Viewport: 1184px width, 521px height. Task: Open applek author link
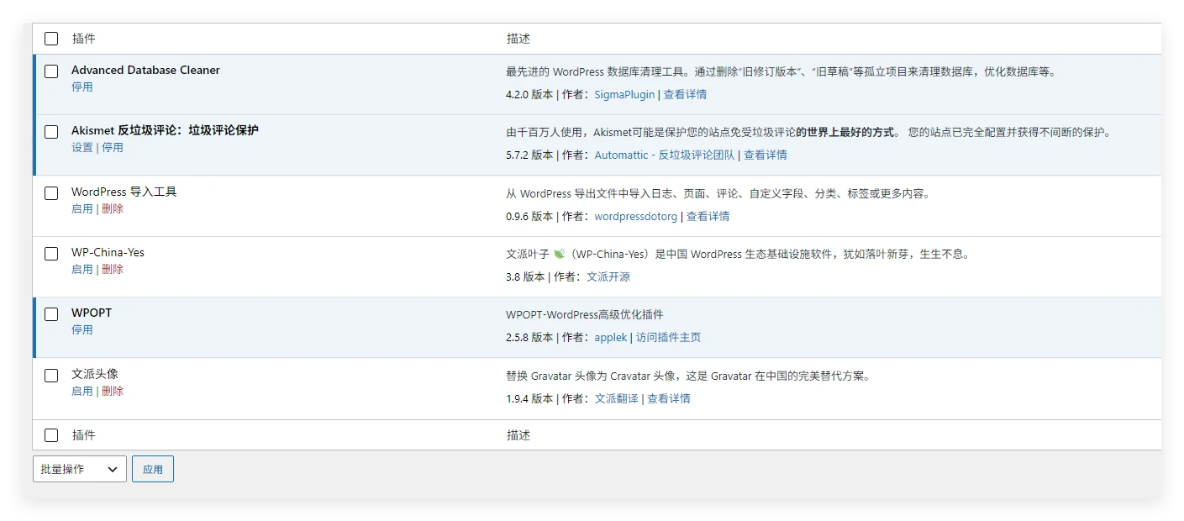pos(611,337)
